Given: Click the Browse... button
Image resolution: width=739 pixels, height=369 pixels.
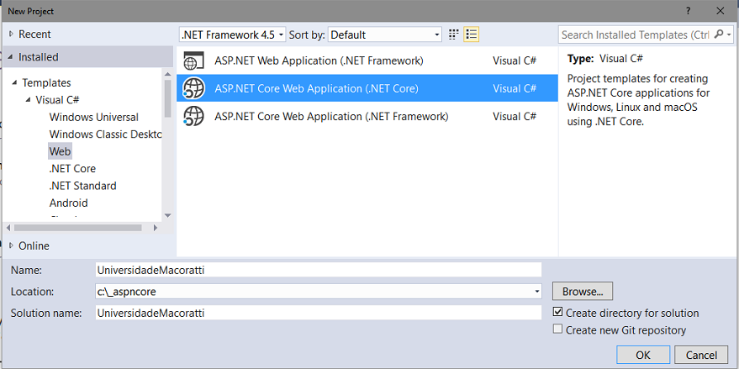Looking at the screenshot, I should [583, 291].
